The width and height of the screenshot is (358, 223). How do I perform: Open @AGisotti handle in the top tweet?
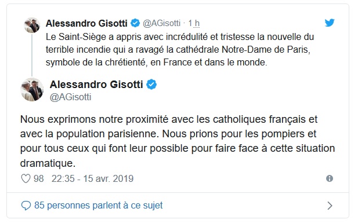tap(161, 23)
